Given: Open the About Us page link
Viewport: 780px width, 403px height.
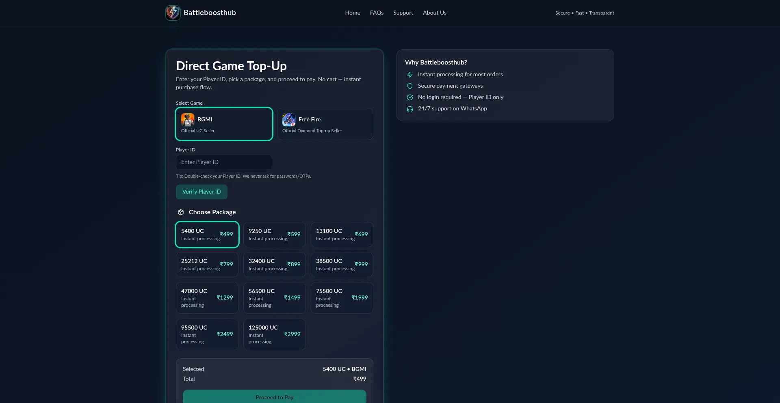Looking at the screenshot, I should click(x=434, y=13).
